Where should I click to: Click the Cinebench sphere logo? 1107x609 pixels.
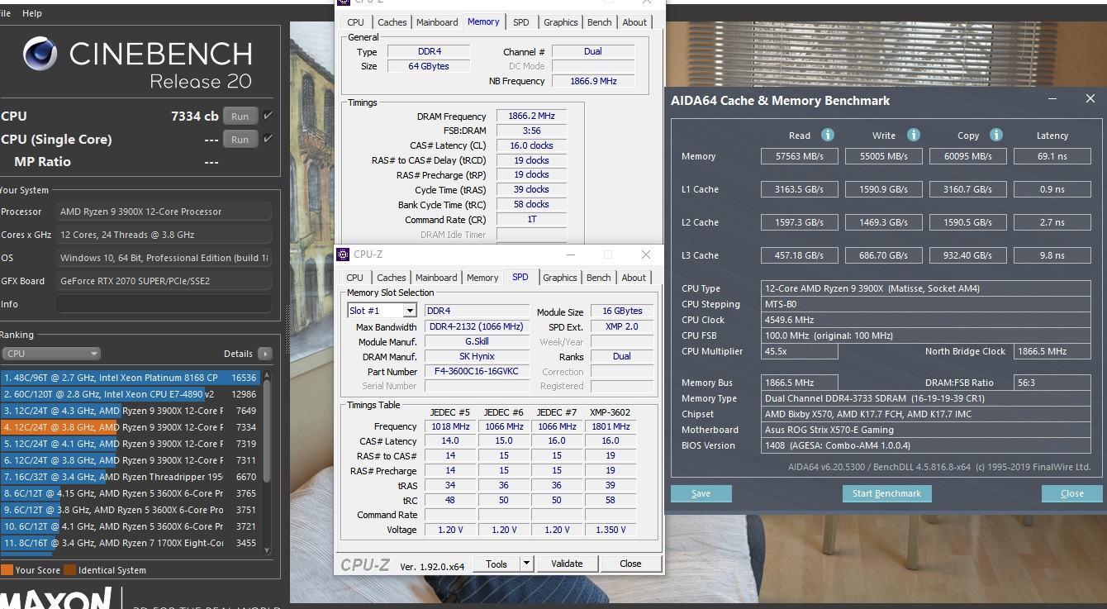pyautogui.click(x=40, y=54)
